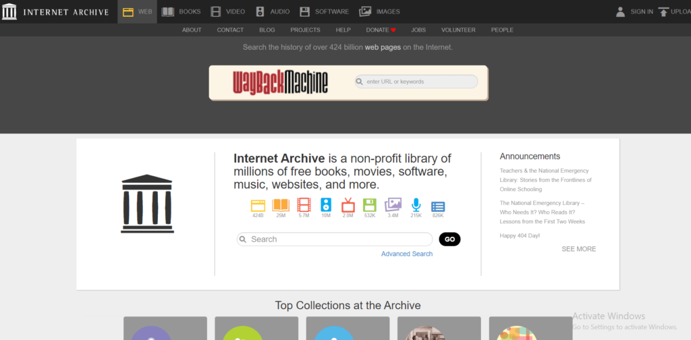Image resolution: width=691 pixels, height=340 pixels.
Task: Click the Top Collections at the Archive heading
Action: pyautogui.click(x=348, y=305)
